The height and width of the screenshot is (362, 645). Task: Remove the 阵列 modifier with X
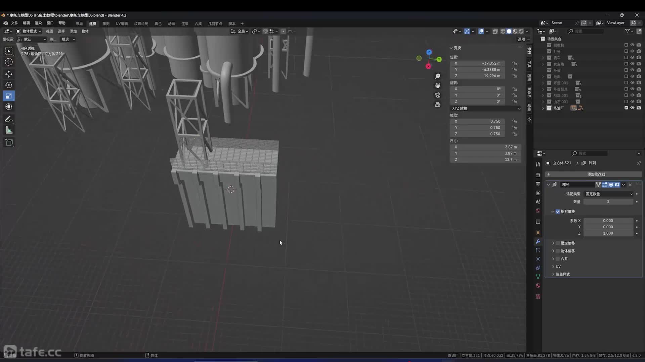[x=630, y=185]
